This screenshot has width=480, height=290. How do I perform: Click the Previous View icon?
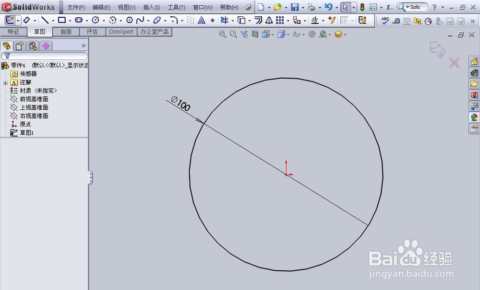tap(244, 34)
